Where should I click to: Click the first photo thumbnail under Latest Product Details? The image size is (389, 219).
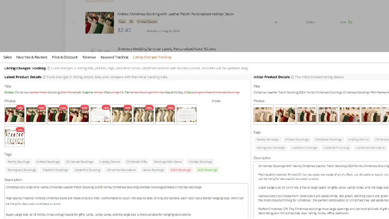[14, 115]
